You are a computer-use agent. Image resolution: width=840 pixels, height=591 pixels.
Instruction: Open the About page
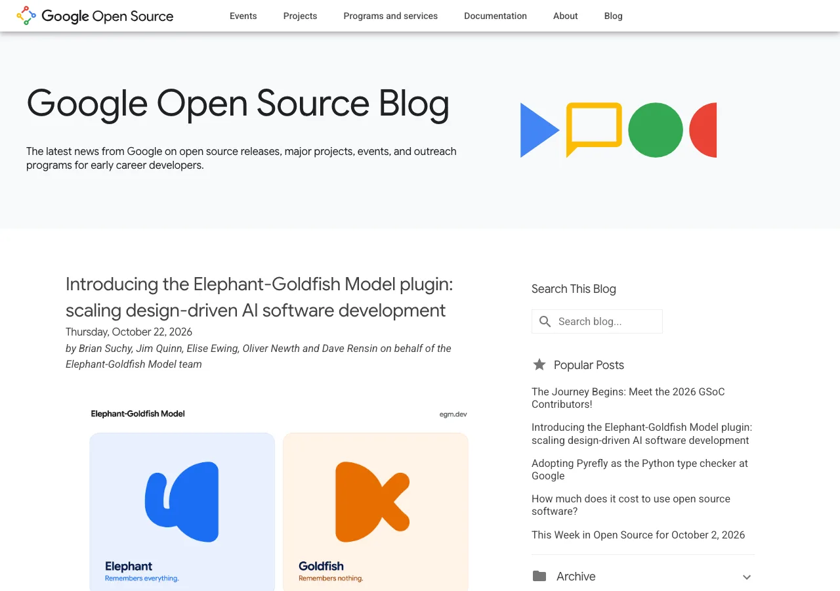[566, 16]
